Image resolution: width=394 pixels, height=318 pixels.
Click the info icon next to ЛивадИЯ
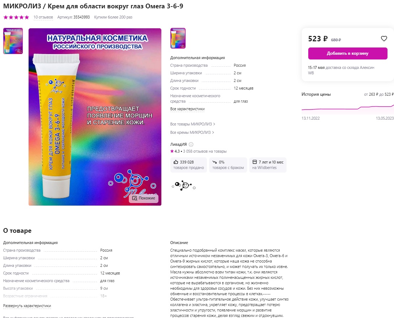pyautogui.click(x=191, y=144)
